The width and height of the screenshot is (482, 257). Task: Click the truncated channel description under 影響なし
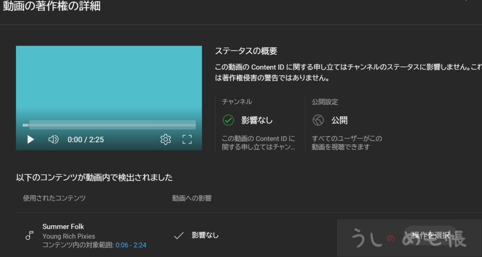click(x=258, y=143)
